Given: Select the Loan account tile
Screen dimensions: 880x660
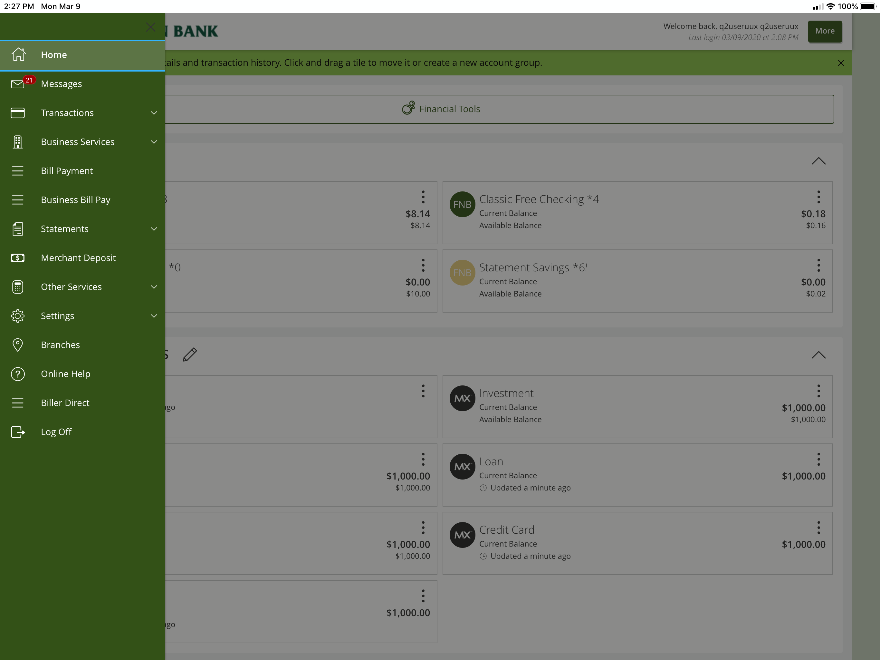Looking at the screenshot, I should click(637, 475).
